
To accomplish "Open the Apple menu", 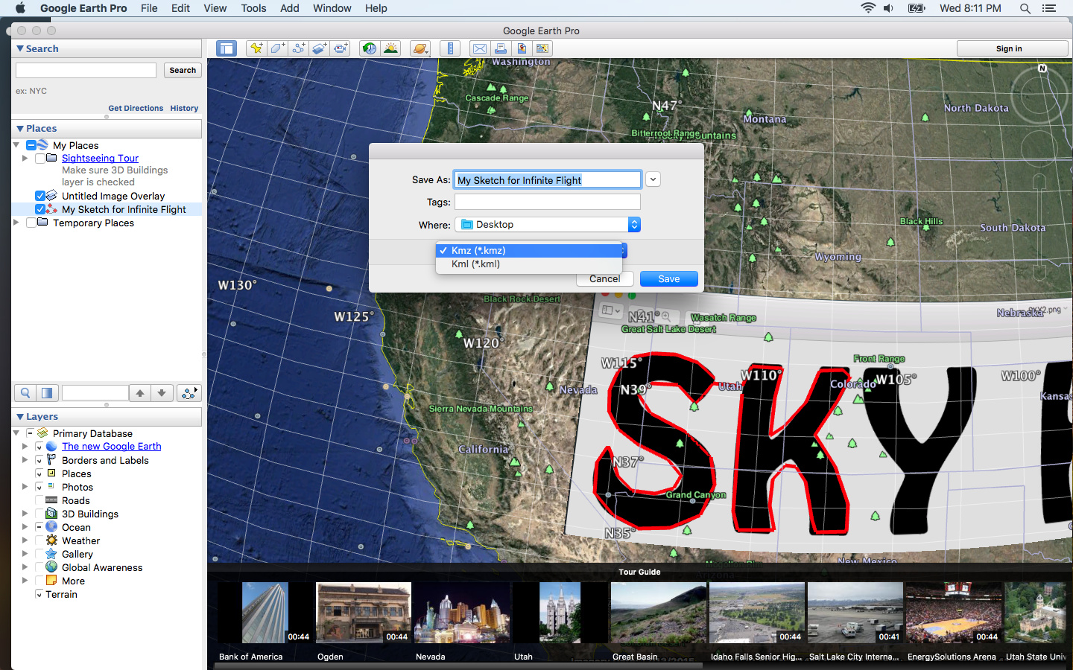I will [x=20, y=8].
